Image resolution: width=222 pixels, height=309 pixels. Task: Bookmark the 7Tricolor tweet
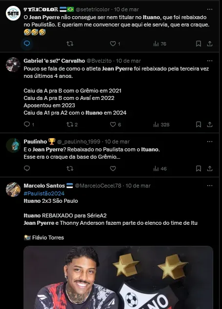[x=199, y=44]
